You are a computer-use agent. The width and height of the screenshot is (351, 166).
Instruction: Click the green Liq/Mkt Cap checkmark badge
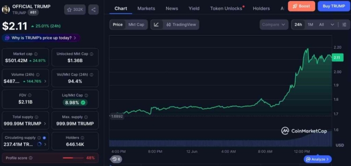pyautogui.click(x=83, y=103)
